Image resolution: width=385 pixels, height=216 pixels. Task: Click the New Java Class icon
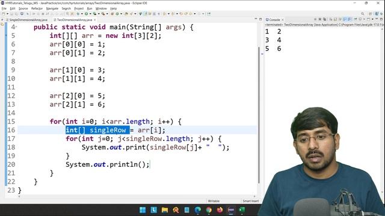117,14
